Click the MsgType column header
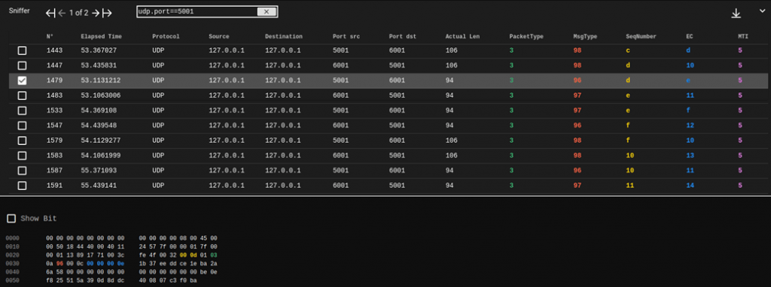 pos(585,36)
